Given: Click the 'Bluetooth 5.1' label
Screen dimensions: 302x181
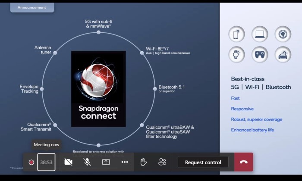Looking at the screenshot, I should coord(172,87).
